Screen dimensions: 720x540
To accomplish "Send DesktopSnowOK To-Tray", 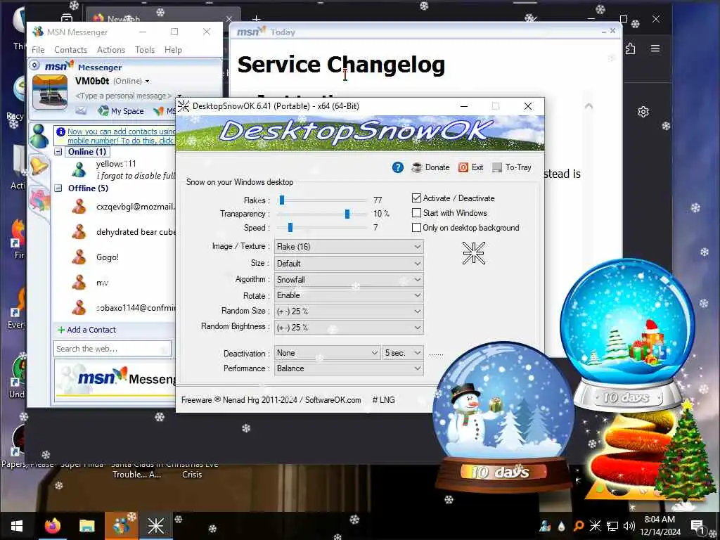I will [x=512, y=167].
